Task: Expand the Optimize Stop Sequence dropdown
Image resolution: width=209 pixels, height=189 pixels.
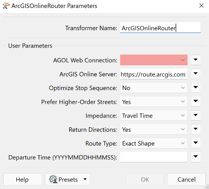Action: coord(154,88)
